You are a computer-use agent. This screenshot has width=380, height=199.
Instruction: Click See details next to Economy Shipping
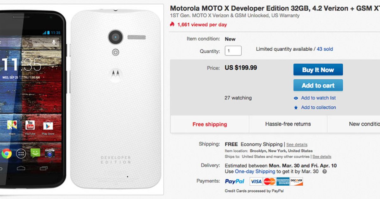(297, 144)
